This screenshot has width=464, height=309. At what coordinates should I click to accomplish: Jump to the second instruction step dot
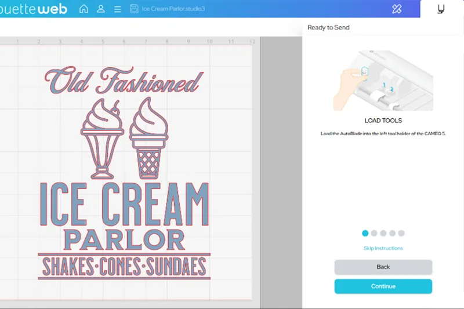(374, 233)
